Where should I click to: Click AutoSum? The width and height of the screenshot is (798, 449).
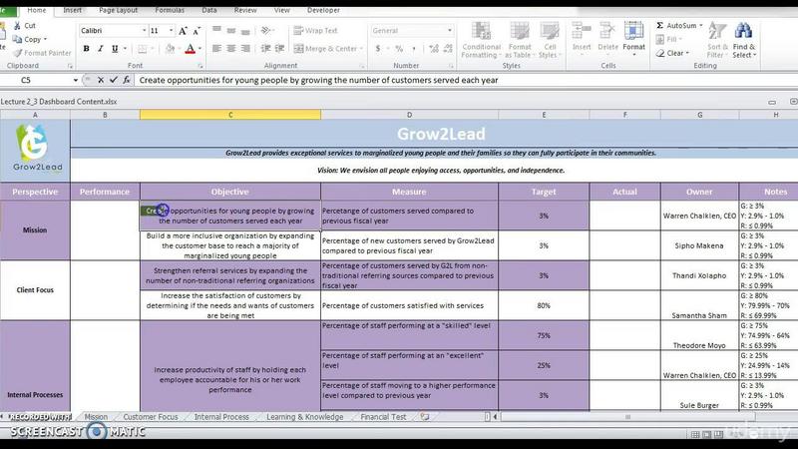click(x=676, y=26)
